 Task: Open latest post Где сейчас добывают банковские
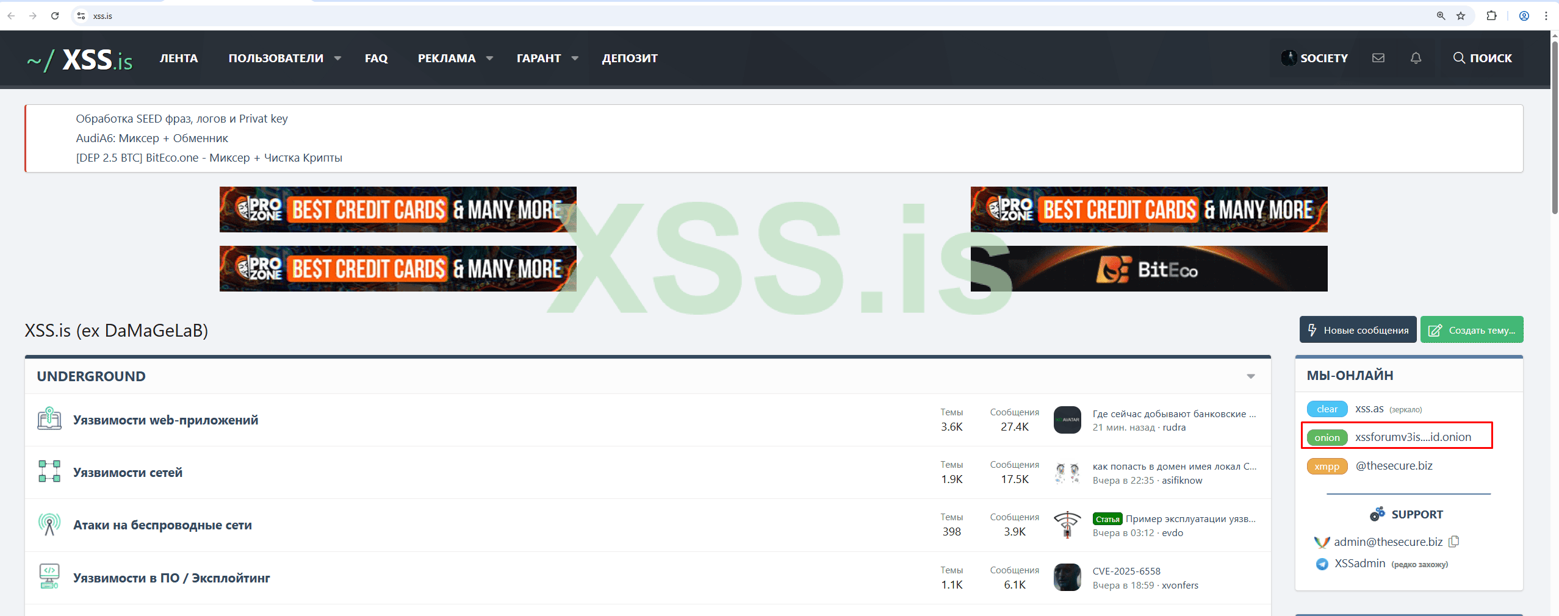coord(1175,414)
